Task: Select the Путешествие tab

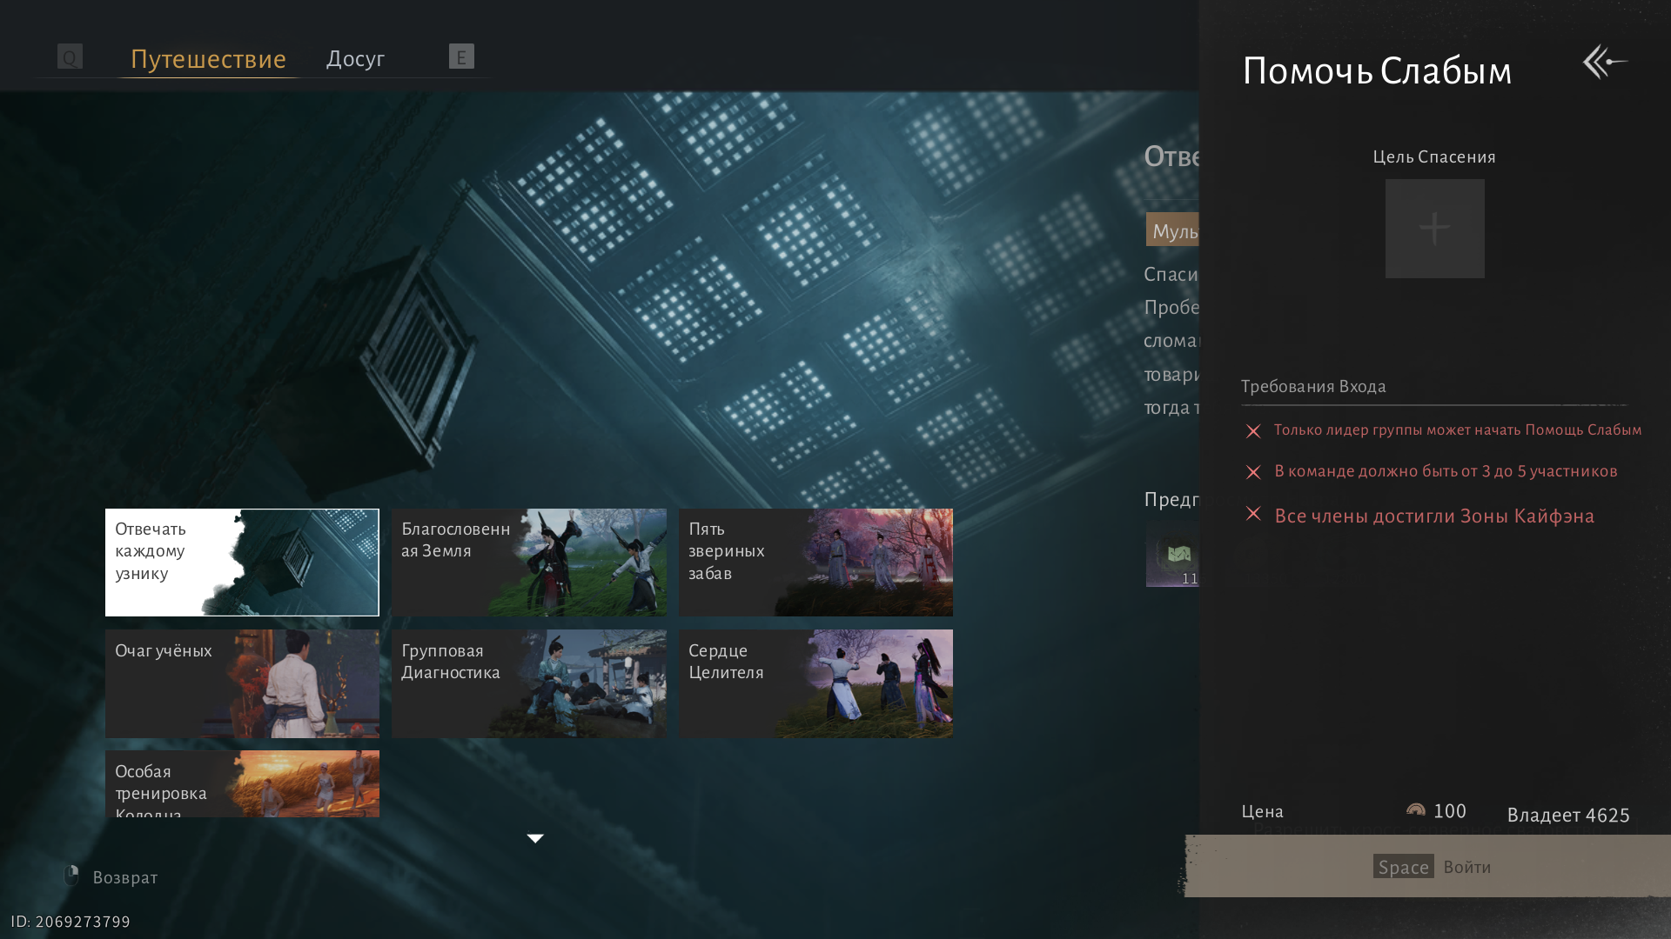Action: (x=208, y=59)
